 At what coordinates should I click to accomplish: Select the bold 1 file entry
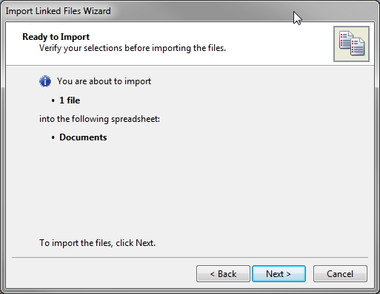pos(70,100)
